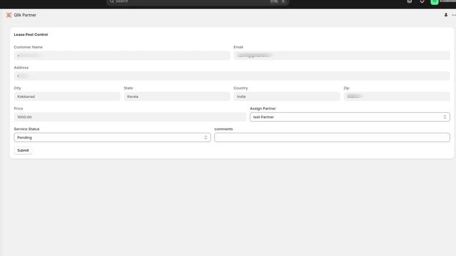Image resolution: width=456 pixels, height=256 pixels.
Task: Open the three-dots more options menu
Action: coord(454,15)
